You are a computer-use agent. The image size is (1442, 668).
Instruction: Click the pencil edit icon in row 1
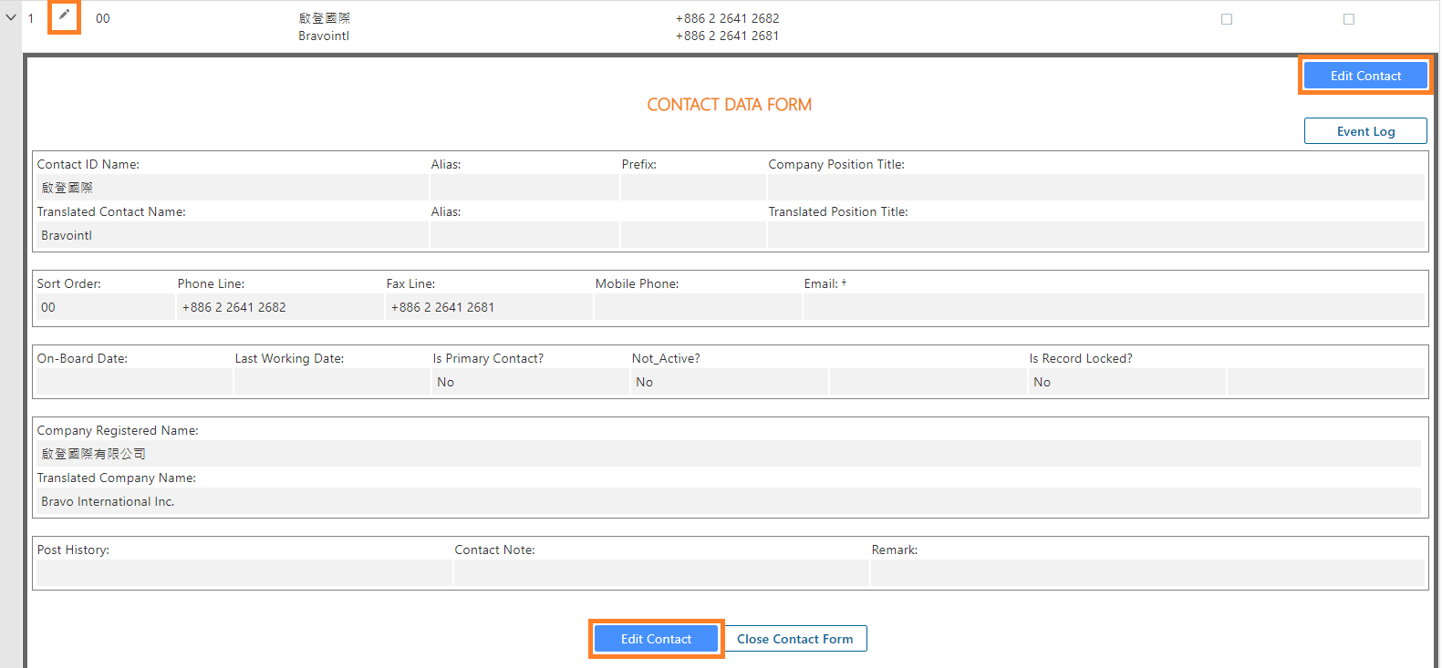(x=64, y=16)
